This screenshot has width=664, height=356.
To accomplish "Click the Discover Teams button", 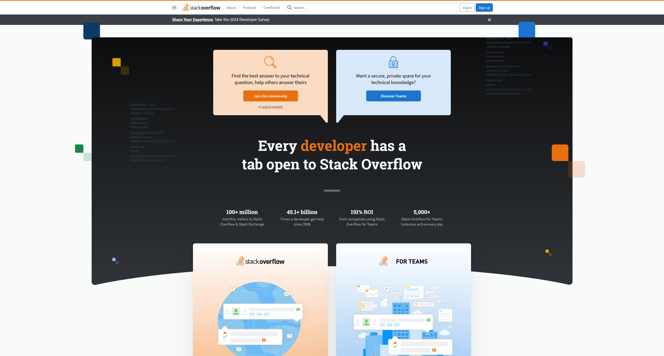I will [x=393, y=96].
